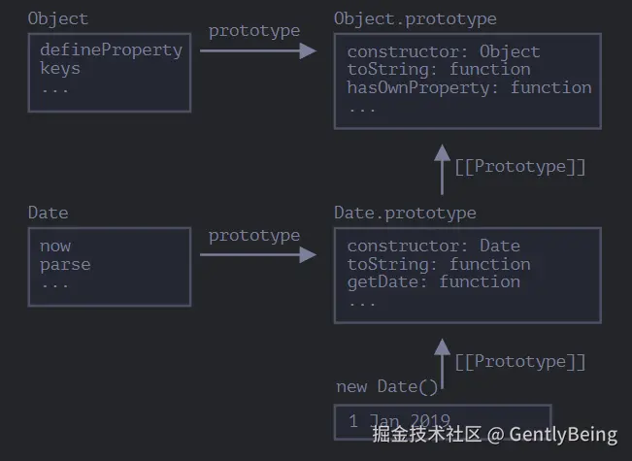Click the prototype arrow from Date box
This screenshot has width=632, height=461.
pos(257,255)
